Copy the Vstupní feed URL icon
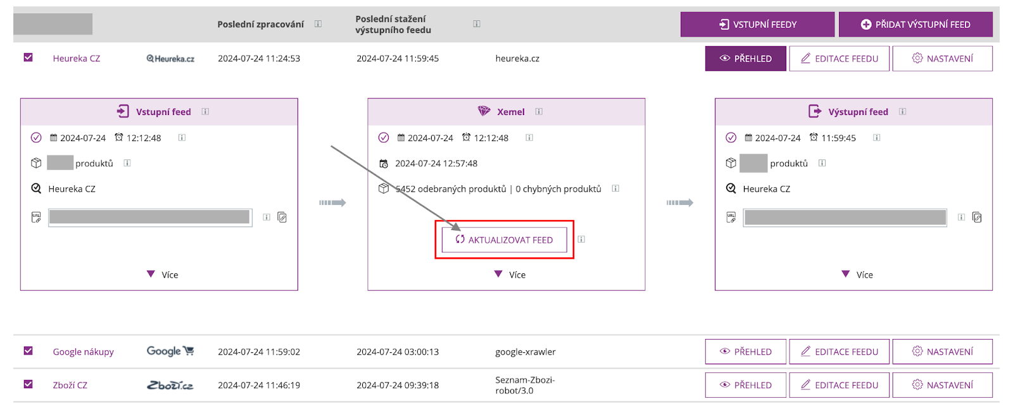Screen dimensions: 1013x411 (282, 218)
